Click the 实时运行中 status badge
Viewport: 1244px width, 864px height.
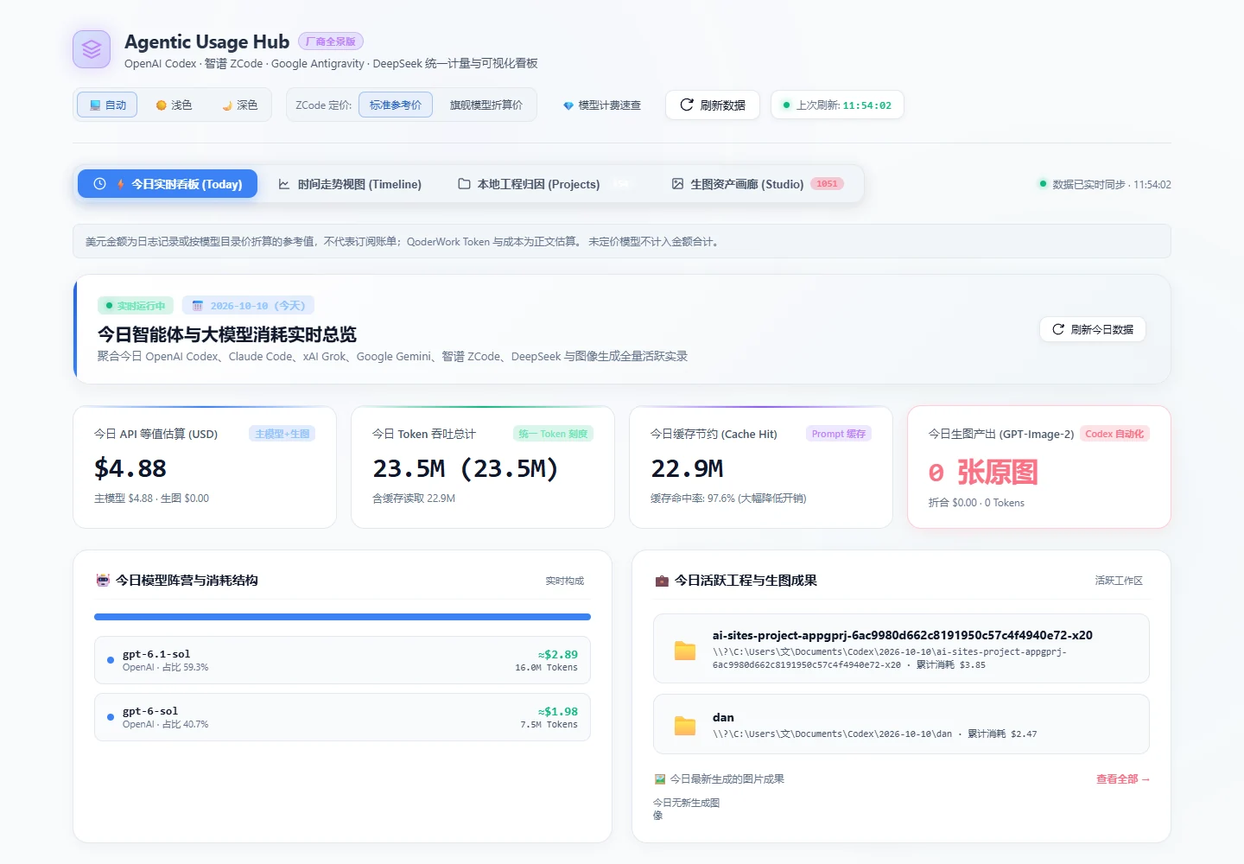(x=136, y=306)
